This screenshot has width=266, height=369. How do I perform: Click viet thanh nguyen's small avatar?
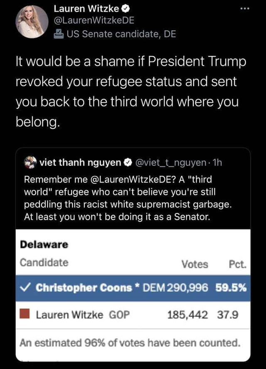[30, 162]
